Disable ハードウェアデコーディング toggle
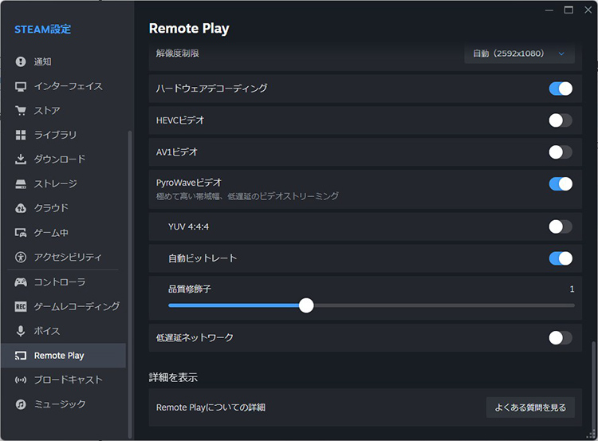 (561, 89)
